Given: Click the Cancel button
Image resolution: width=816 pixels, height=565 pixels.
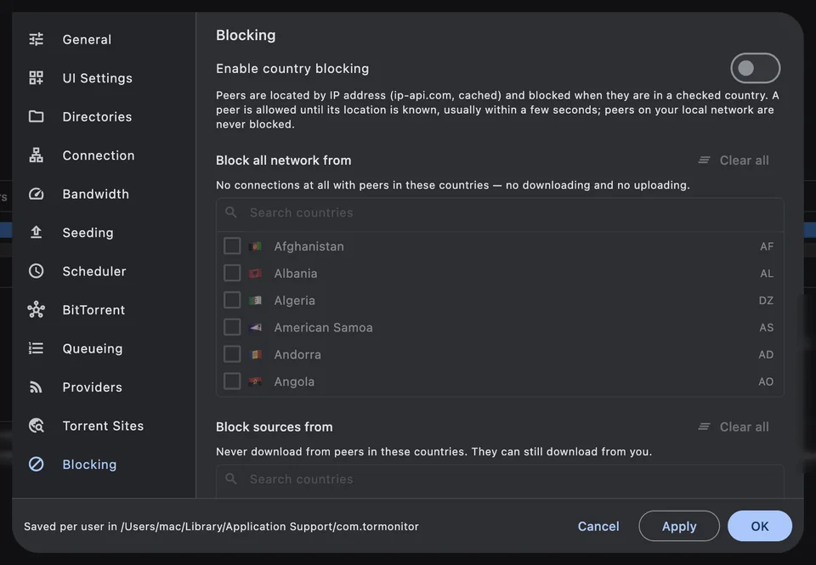Looking at the screenshot, I should (598, 526).
